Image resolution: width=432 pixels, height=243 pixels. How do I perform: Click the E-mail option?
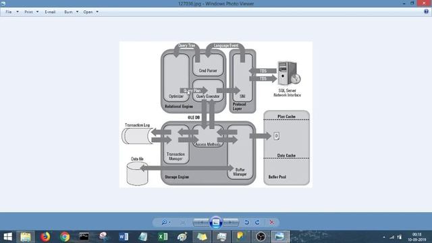pyautogui.click(x=50, y=12)
